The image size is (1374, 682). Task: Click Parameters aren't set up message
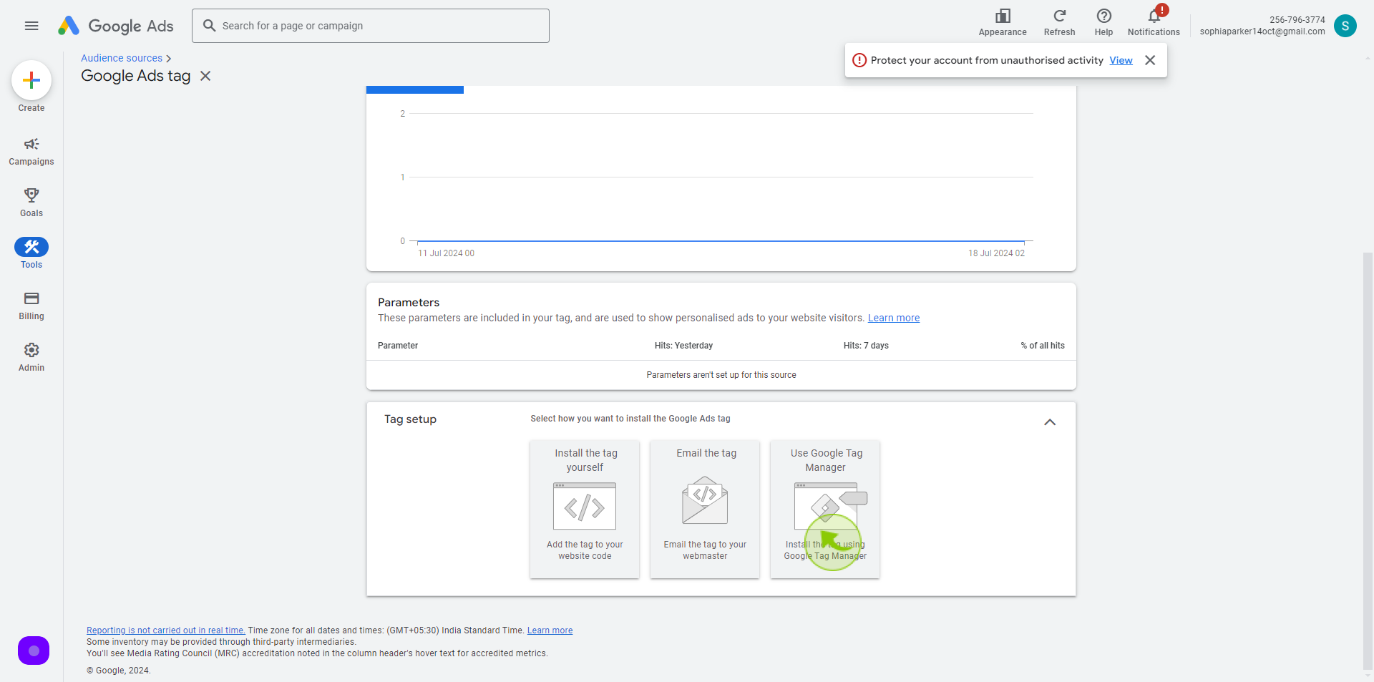[721, 375]
